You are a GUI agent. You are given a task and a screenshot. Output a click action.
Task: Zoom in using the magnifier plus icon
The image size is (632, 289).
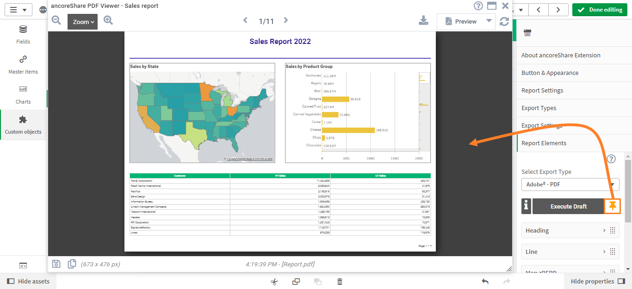tap(108, 20)
